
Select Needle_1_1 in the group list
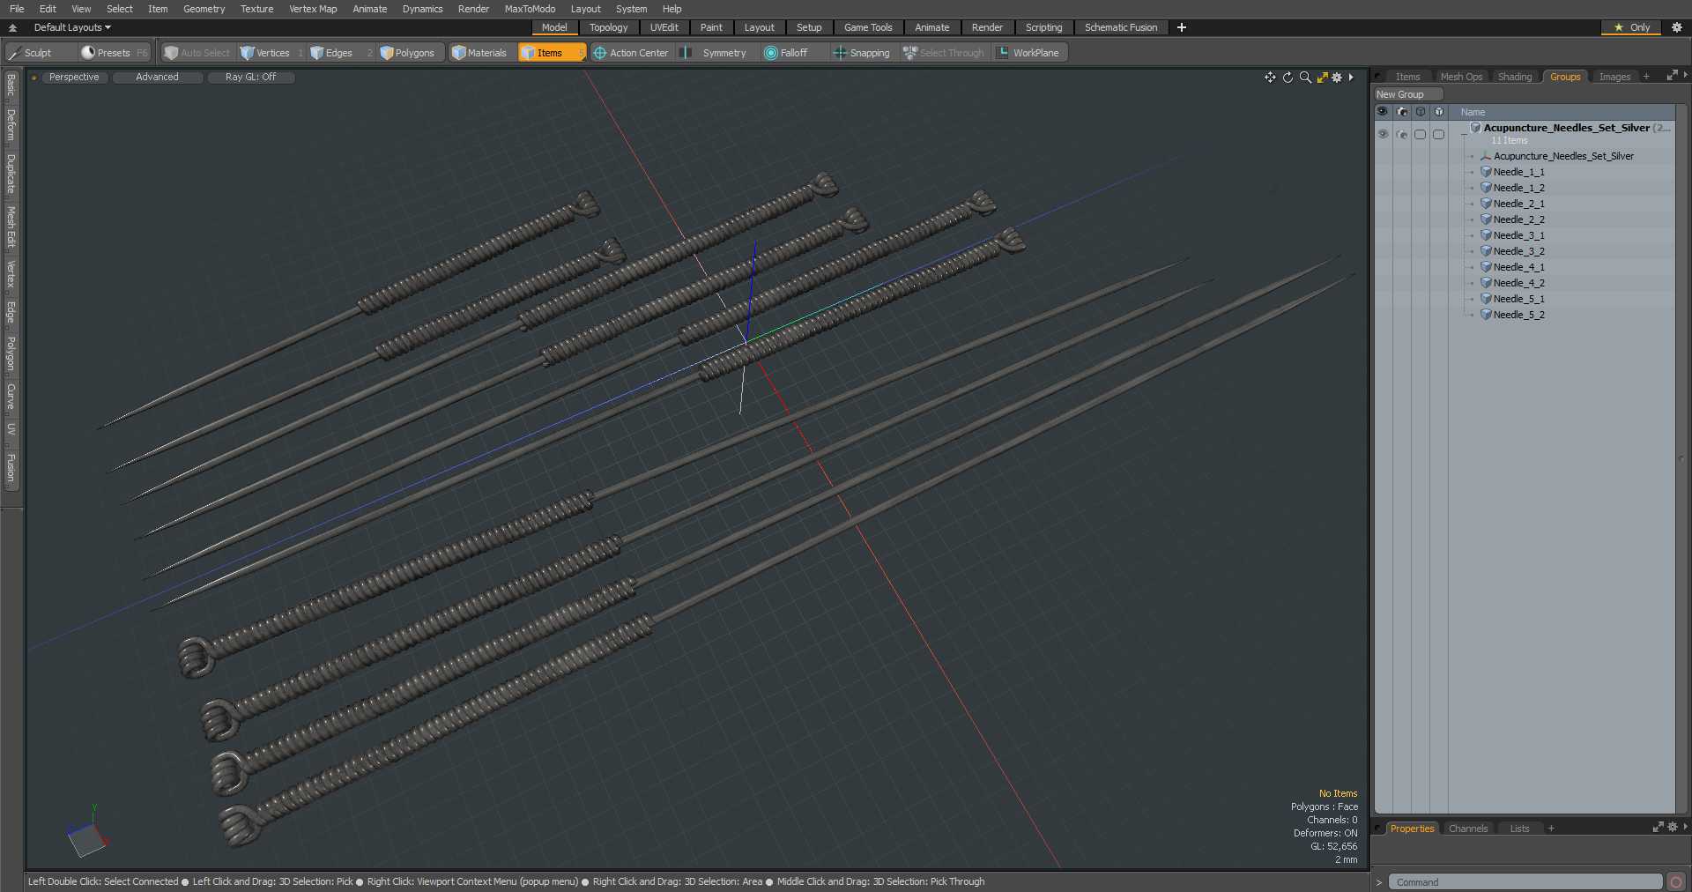[1518, 172]
